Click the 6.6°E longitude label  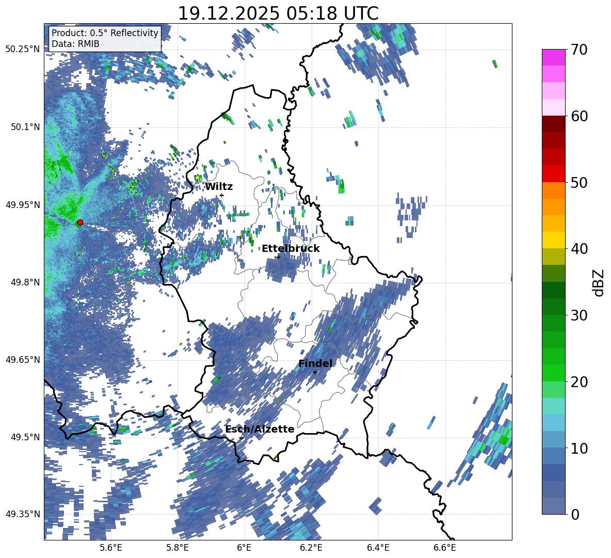tap(445, 548)
